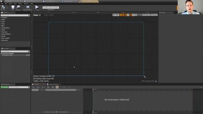Screen dimensions: 203x114
Task: Click the square swatch in timeline toolbar
Action: point(57,87)
